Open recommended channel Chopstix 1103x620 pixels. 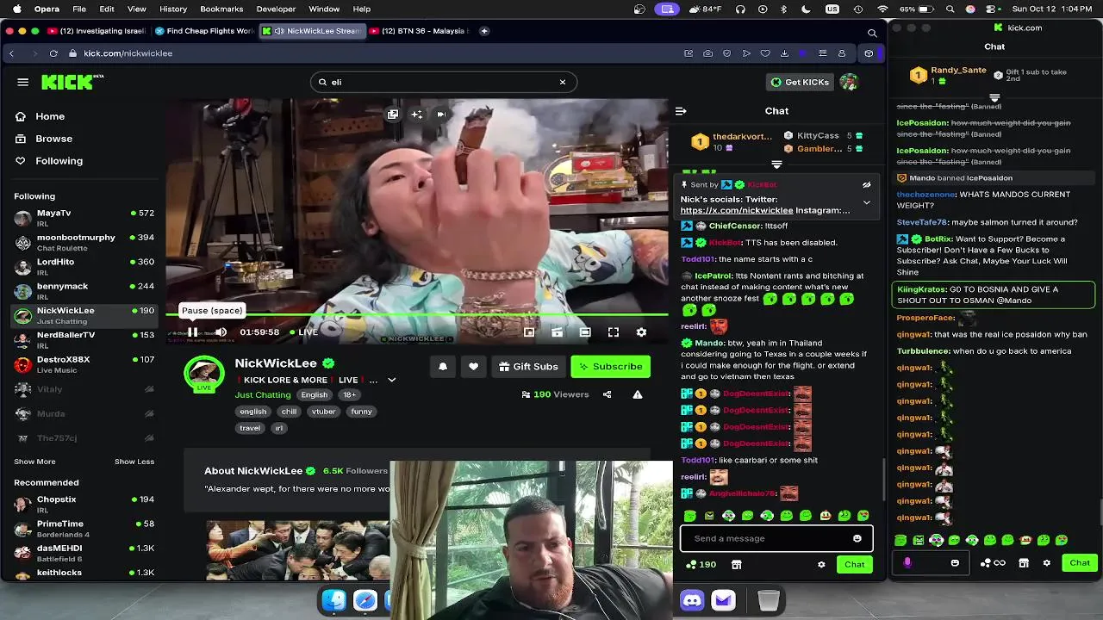pyautogui.click(x=84, y=504)
